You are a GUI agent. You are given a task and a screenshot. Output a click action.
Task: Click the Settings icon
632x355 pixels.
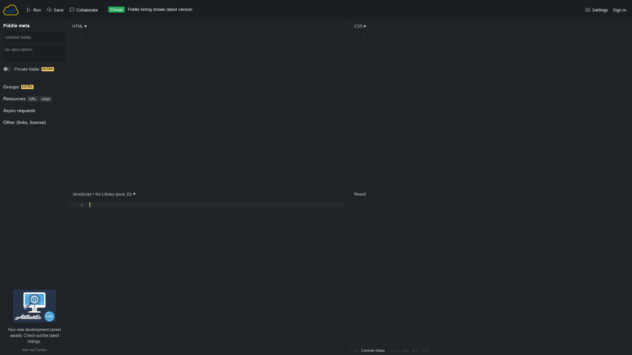588,10
